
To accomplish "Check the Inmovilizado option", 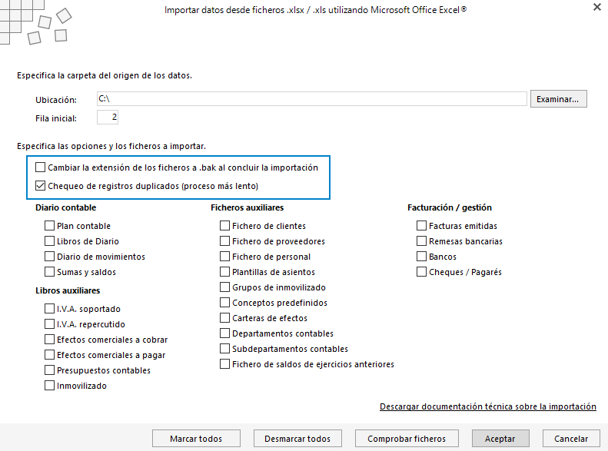I will (49, 386).
